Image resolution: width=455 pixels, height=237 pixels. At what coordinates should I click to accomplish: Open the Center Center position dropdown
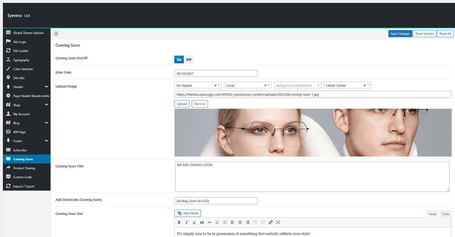347,85
